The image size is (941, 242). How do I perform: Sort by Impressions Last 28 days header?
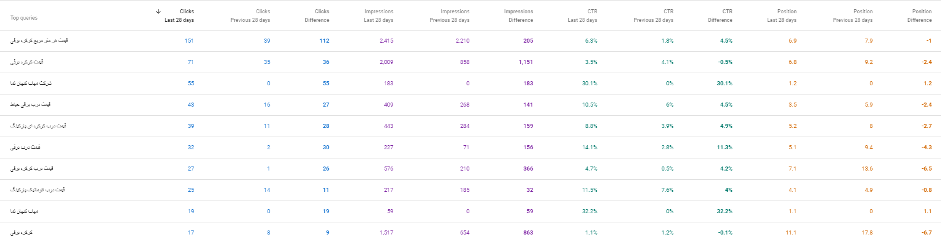pyautogui.click(x=379, y=16)
